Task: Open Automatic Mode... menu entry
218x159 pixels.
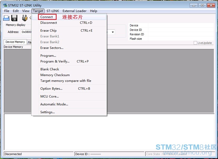Action: pyautogui.click(x=69, y=104)
